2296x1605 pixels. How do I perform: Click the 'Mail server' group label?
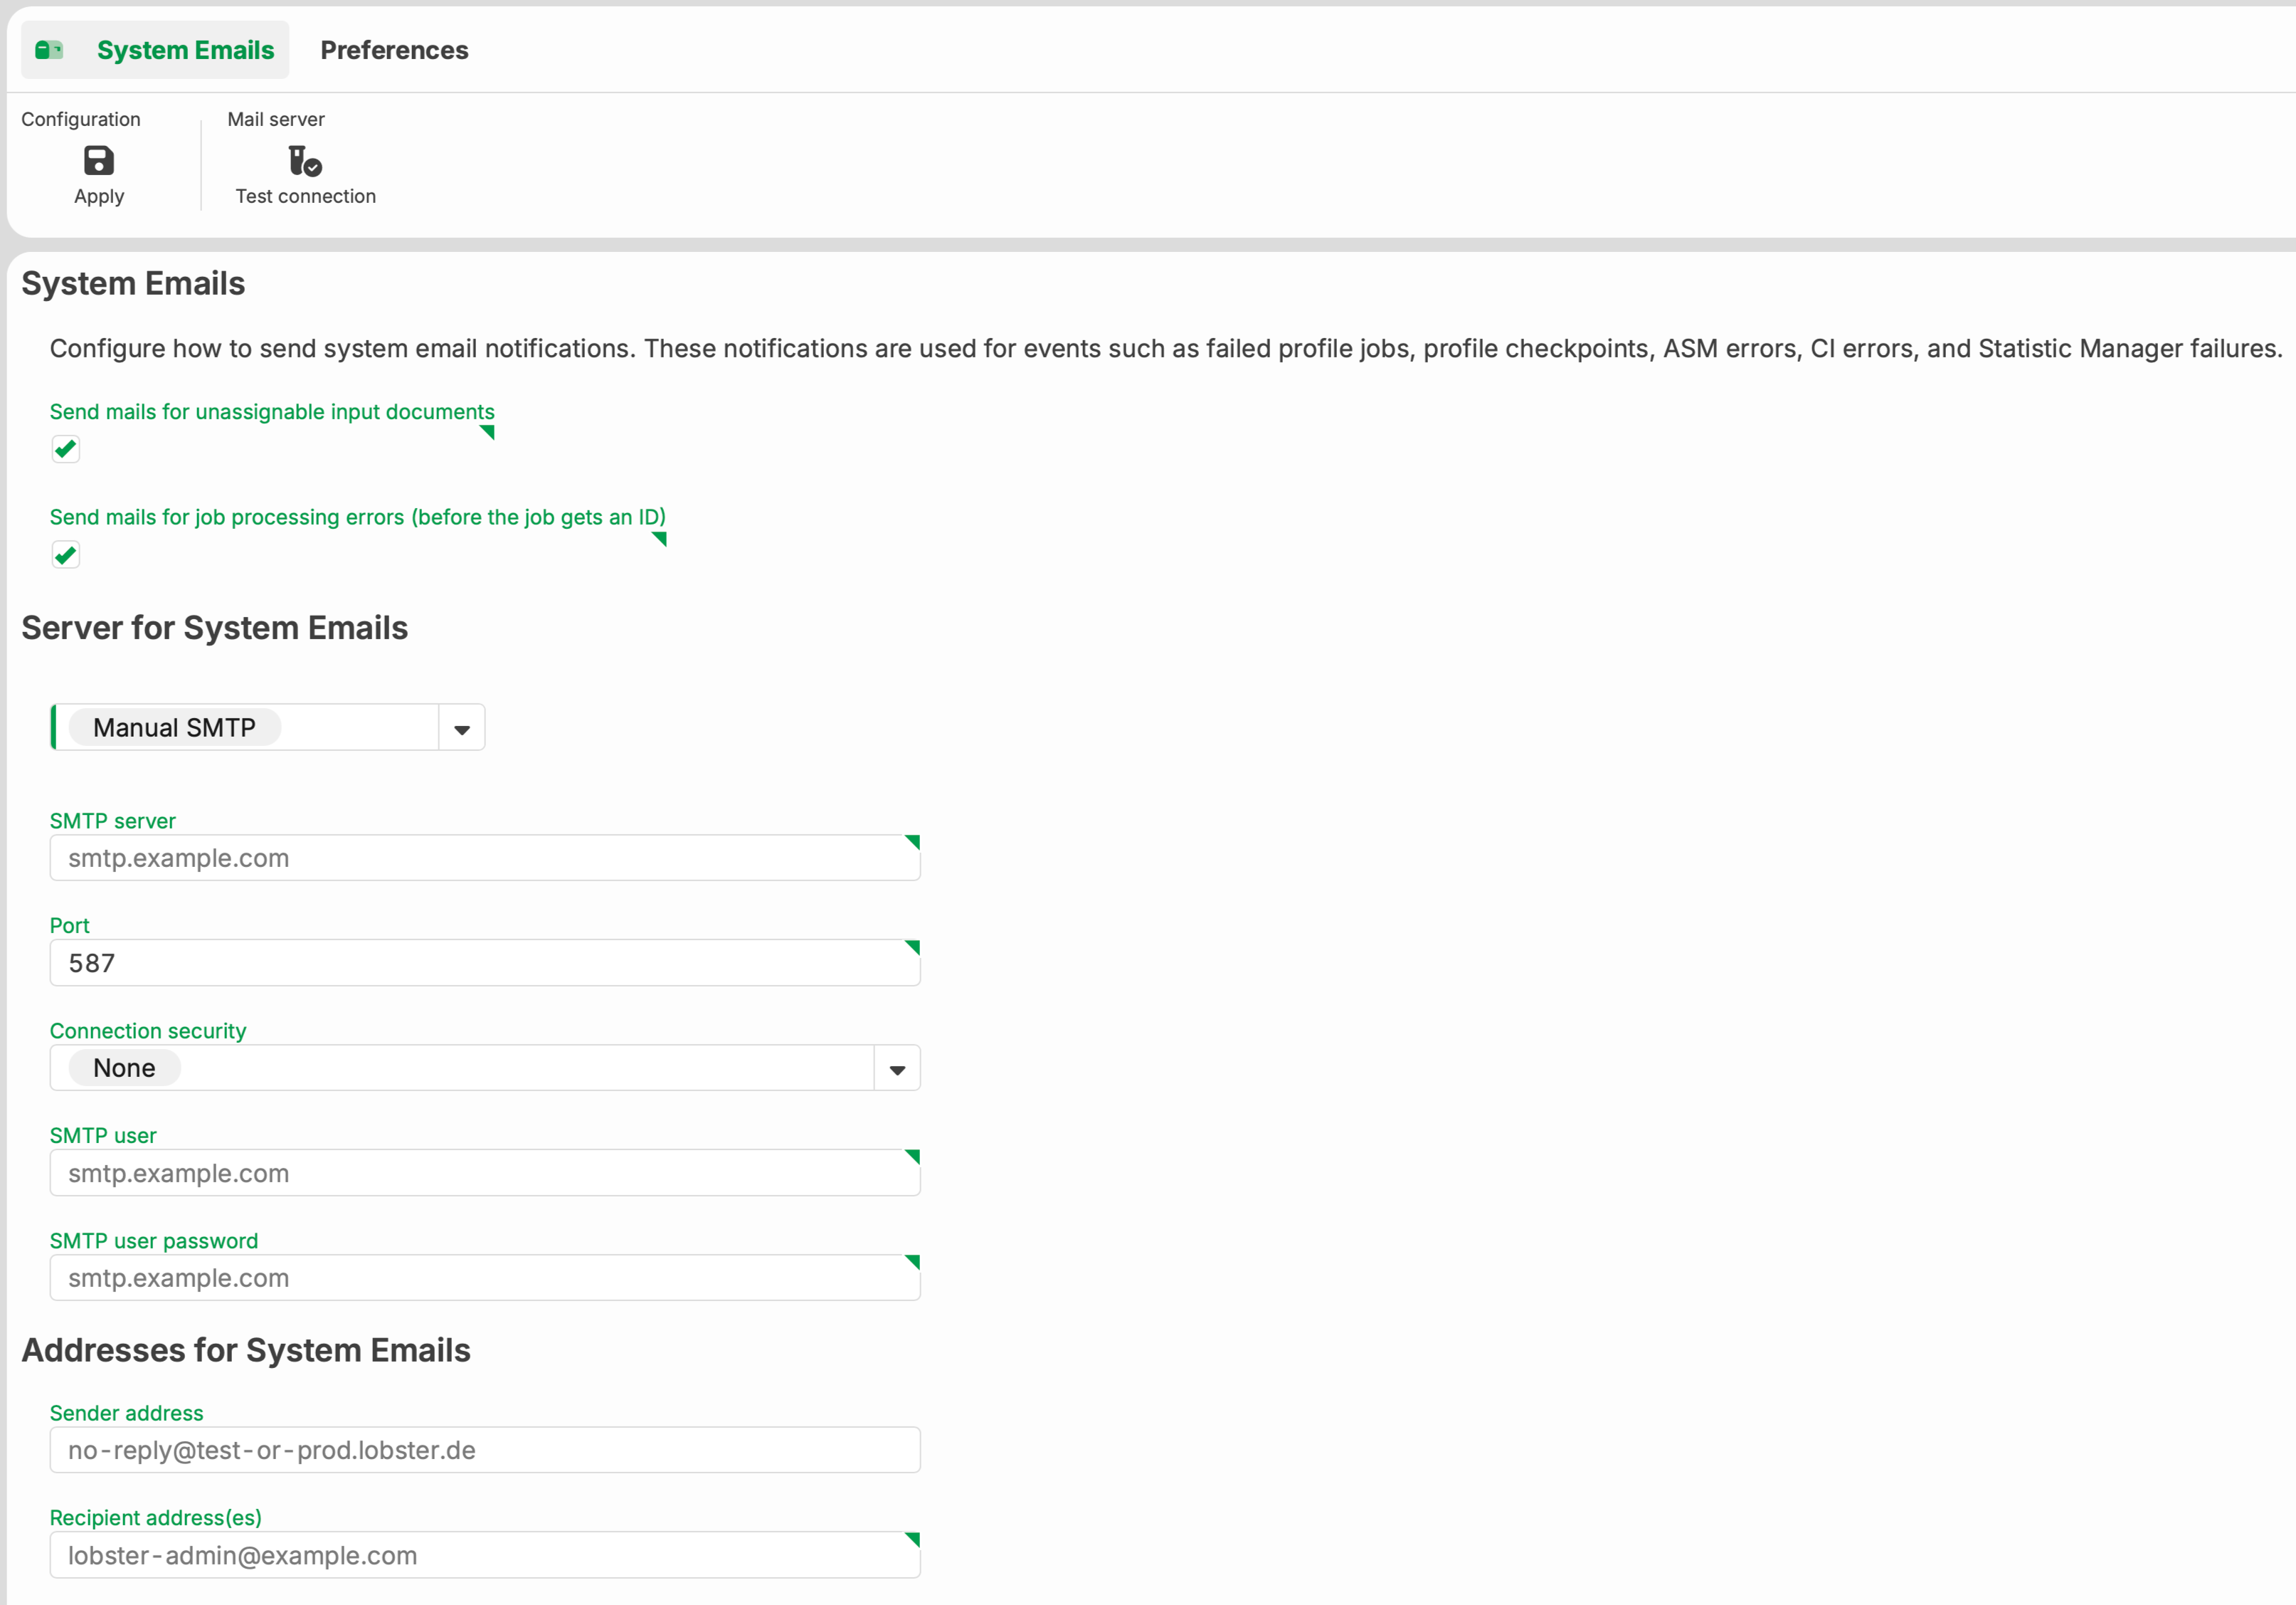point(276,119)
